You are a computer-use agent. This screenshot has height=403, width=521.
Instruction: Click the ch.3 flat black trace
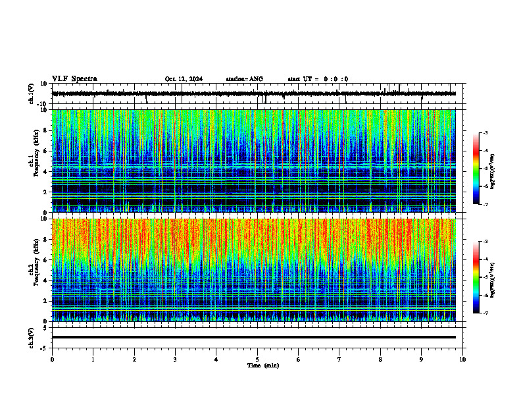click(x=254, y=337)
